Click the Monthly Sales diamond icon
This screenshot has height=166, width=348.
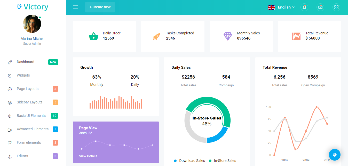click(x=228, y=36)
